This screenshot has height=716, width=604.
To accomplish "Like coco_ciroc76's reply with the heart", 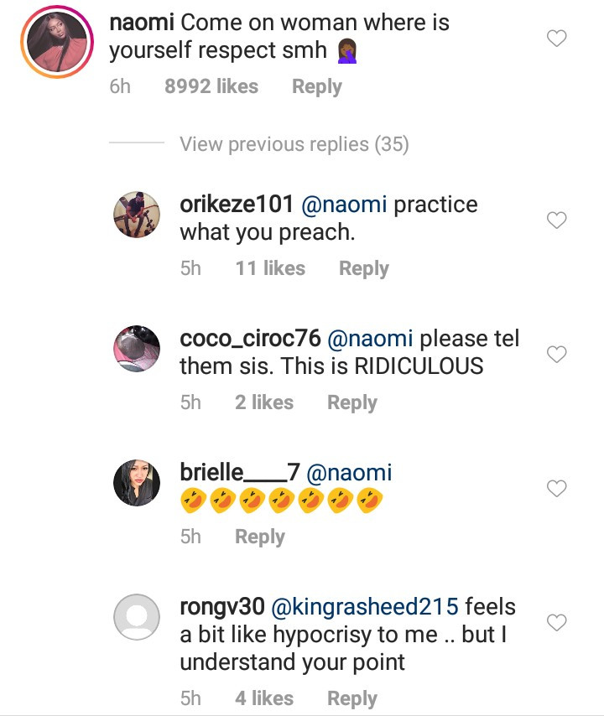I will (556, 355).
